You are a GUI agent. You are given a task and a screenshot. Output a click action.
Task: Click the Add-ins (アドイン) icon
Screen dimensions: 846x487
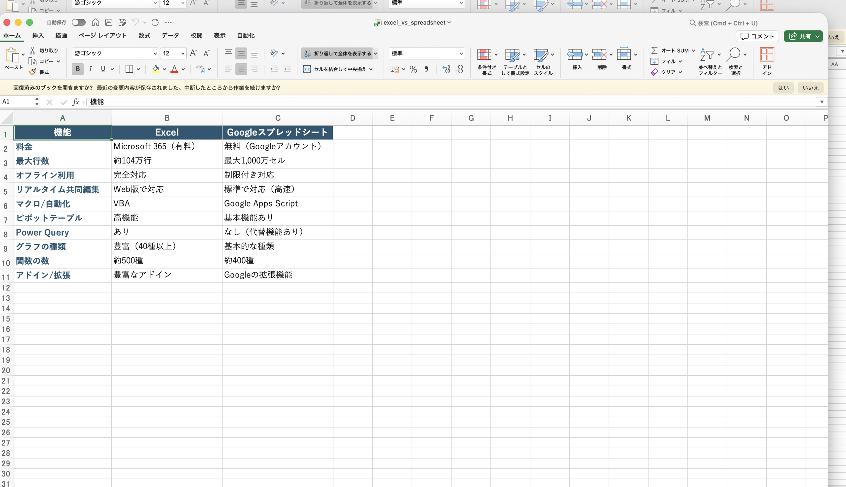click(x=766, y=61)
